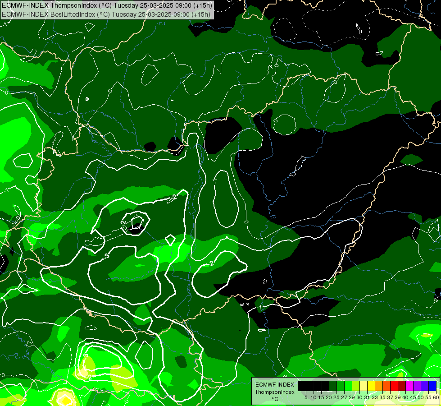Click the legend tick value 20
Viewport: 441px width, 406px height.
pos(329,397)
